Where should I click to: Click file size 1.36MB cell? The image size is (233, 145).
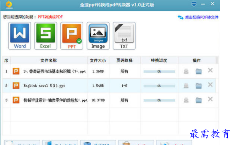[98, 72]
